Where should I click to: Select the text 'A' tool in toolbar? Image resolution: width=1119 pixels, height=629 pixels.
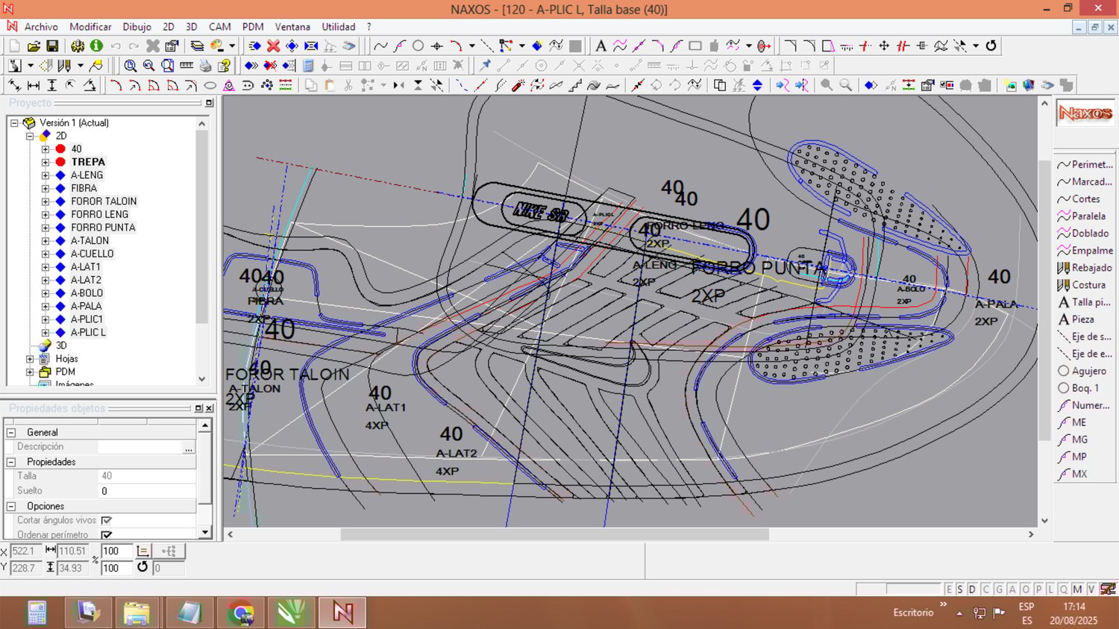click(601, 46)
